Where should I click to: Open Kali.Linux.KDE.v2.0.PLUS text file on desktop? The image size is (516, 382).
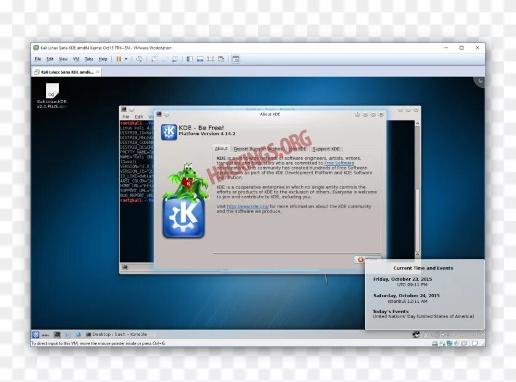(52, 95)
